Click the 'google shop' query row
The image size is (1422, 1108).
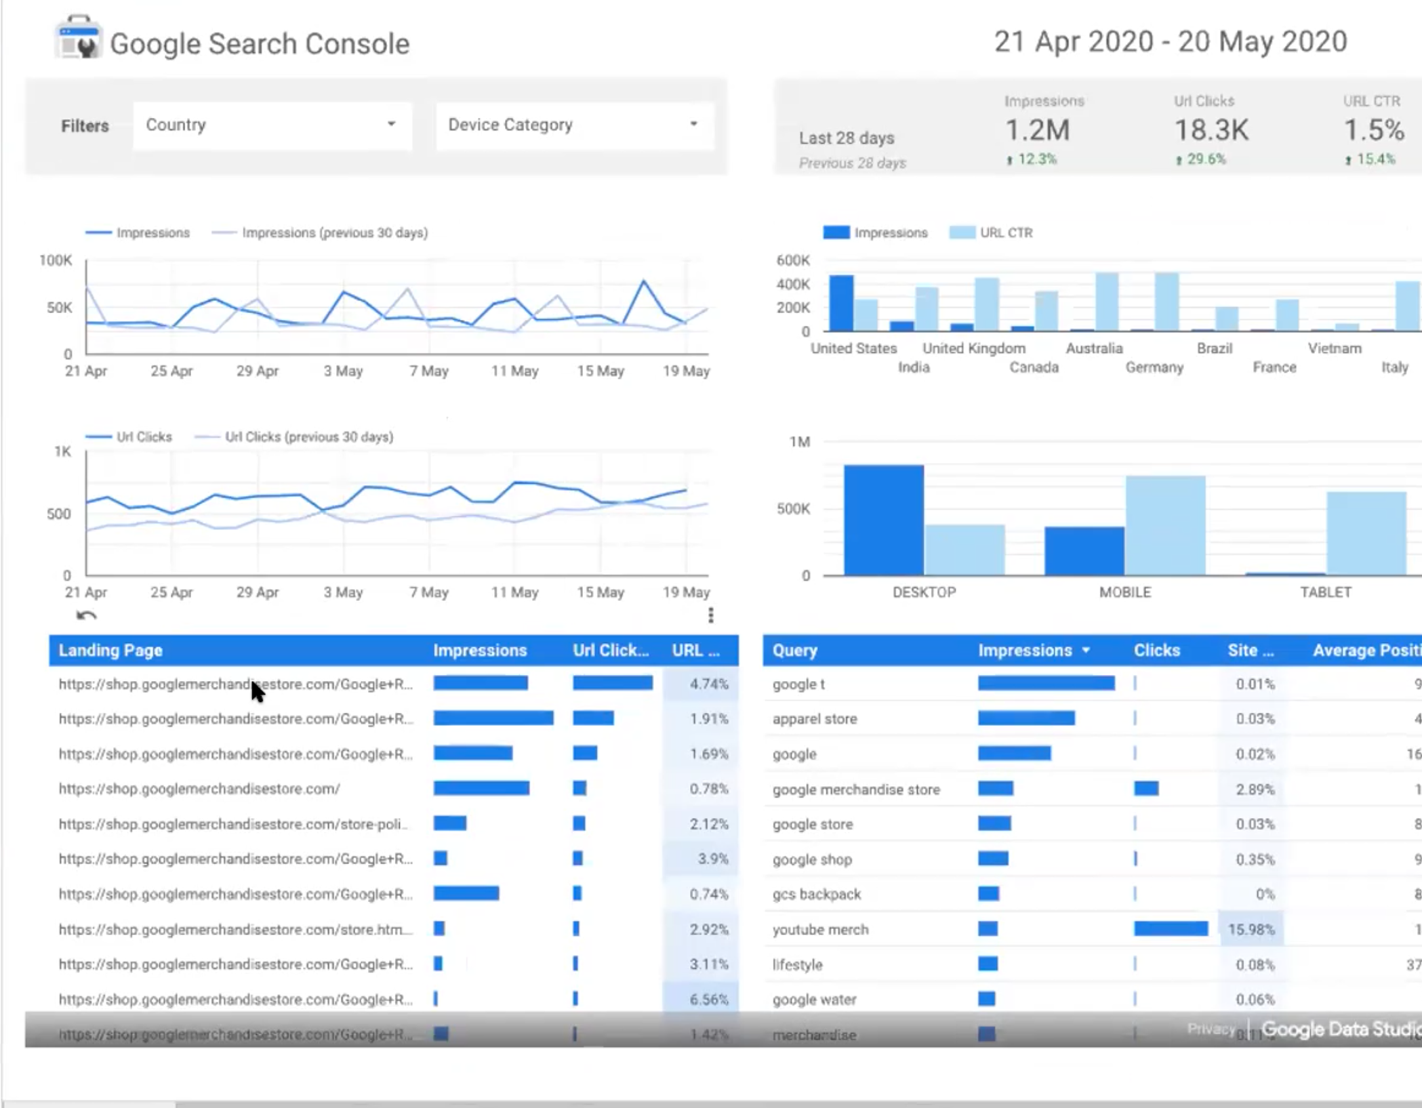pos(1092,859)
